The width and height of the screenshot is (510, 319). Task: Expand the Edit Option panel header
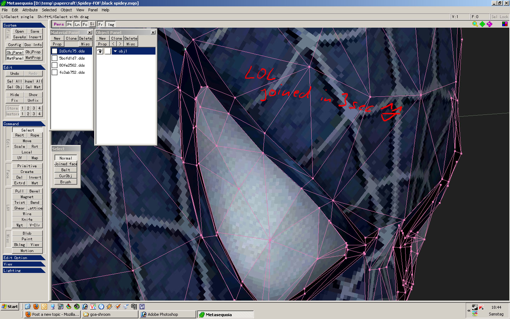24,258
